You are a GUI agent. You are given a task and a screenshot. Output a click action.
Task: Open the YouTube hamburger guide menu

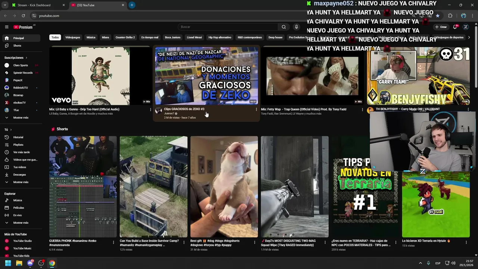click(x=6, y=27)
